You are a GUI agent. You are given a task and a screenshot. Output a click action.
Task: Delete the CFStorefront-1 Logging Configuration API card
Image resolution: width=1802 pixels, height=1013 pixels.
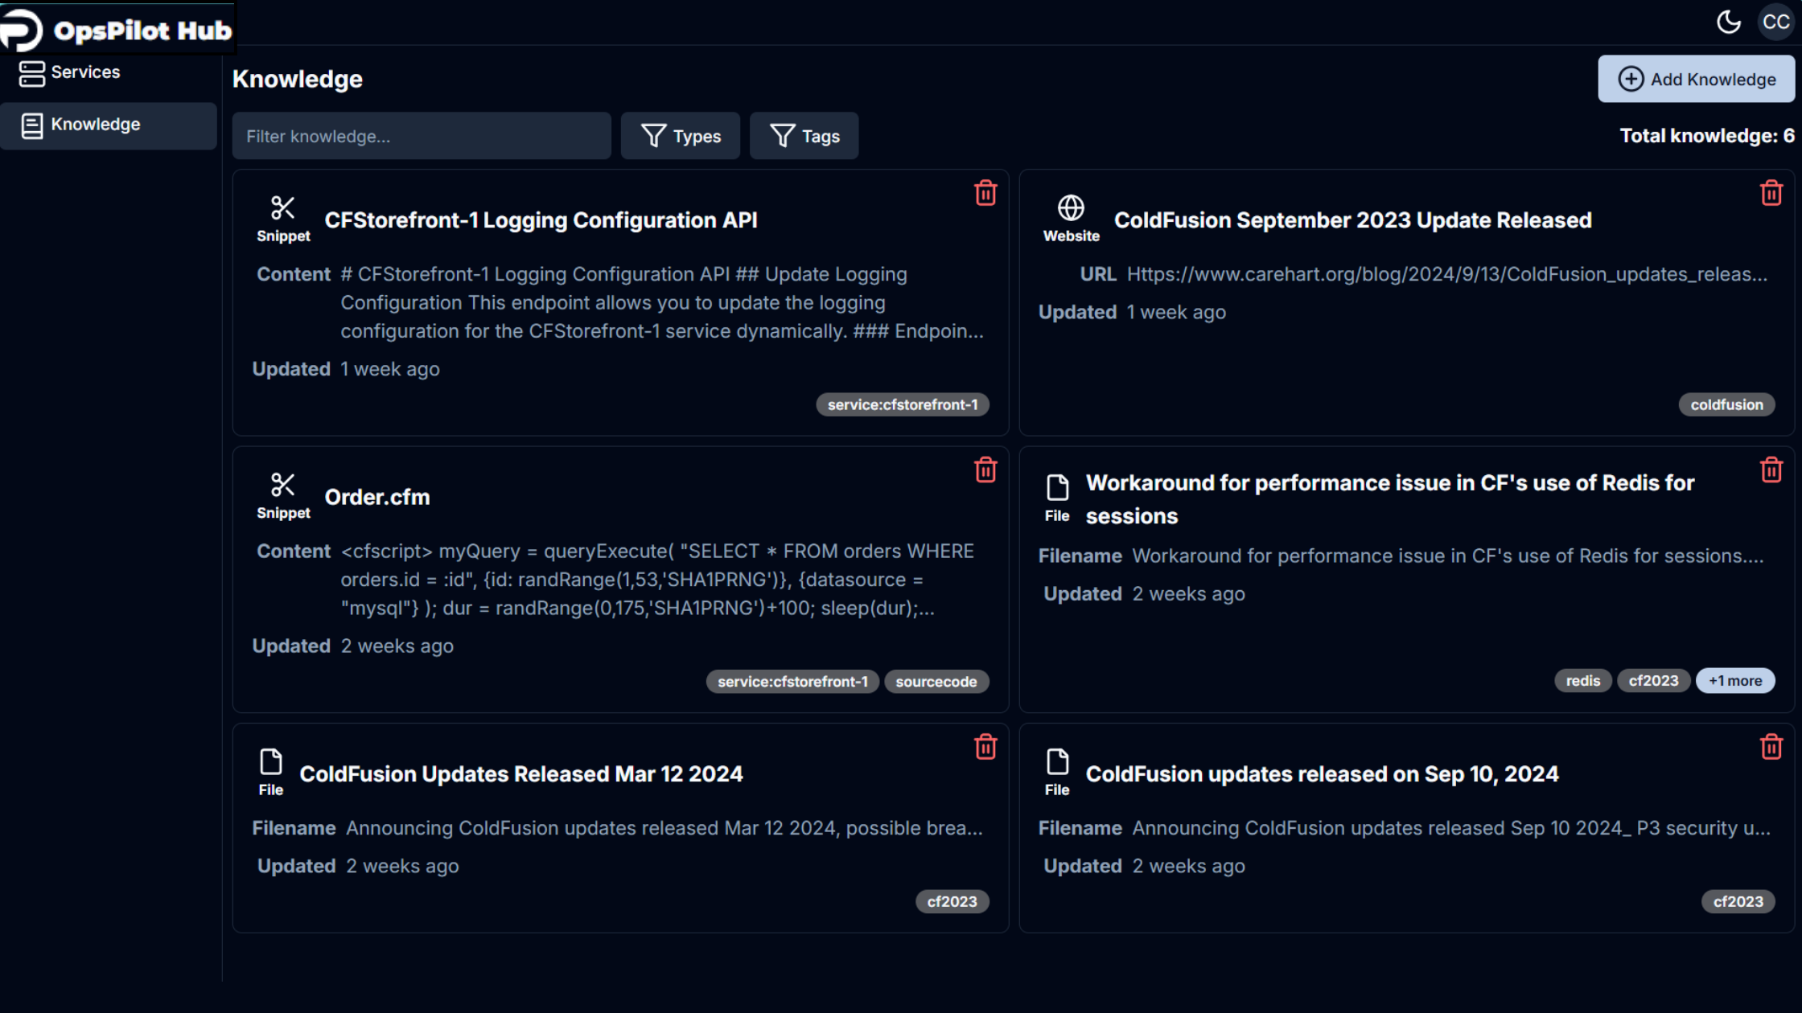[985, 193]
